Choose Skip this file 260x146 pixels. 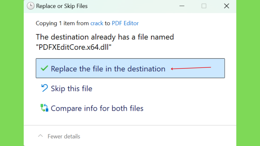(71, 88)
